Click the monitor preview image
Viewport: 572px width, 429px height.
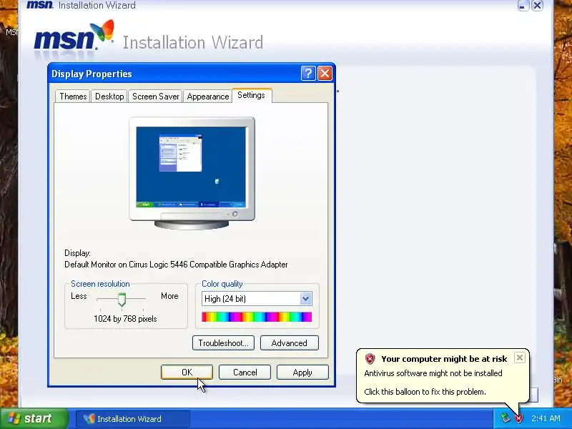[192, 173]
